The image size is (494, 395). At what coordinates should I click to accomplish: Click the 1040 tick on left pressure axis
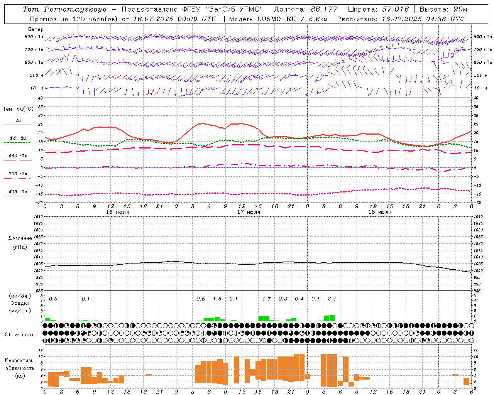pyautogui.click(x=39, y=217)
